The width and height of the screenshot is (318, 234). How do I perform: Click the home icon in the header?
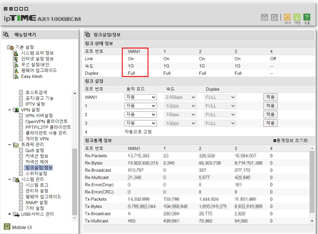pyautogui.click(x=264, y=17)
